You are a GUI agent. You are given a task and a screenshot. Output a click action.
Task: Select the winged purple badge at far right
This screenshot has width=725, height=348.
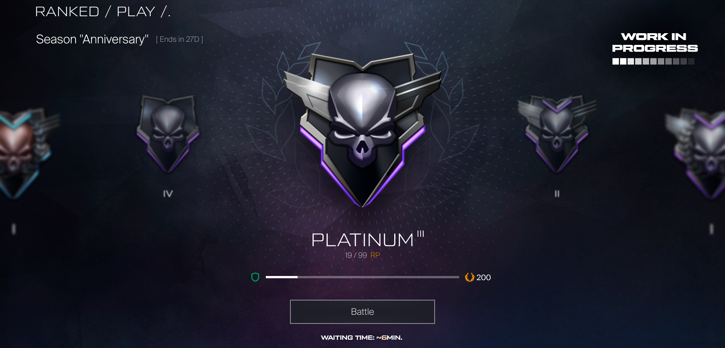697,153
